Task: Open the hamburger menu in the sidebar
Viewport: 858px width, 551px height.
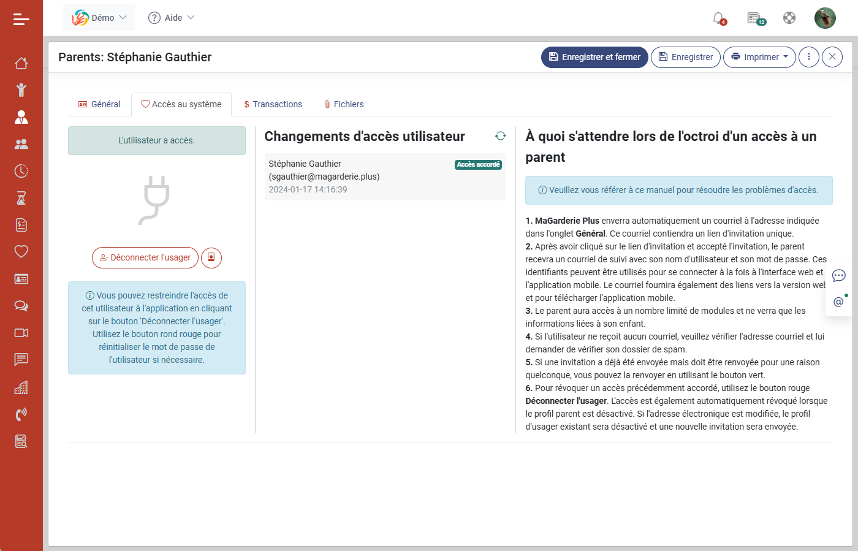Action: click(x=21, y=20)
